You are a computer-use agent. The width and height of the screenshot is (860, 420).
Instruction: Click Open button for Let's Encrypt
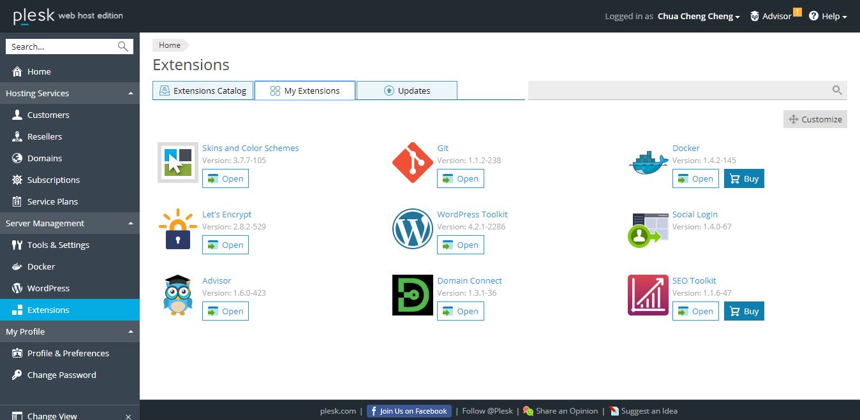click(225, 245)
